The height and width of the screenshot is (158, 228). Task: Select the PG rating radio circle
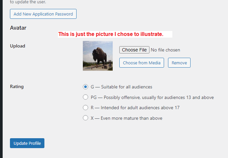[x=85, y=97]
